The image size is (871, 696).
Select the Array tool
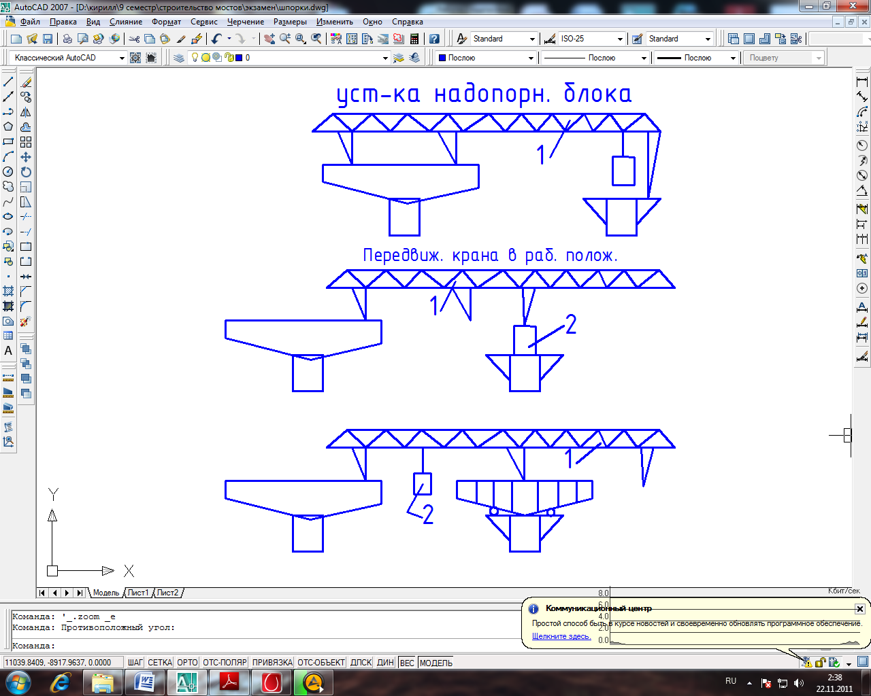[26, 142]
